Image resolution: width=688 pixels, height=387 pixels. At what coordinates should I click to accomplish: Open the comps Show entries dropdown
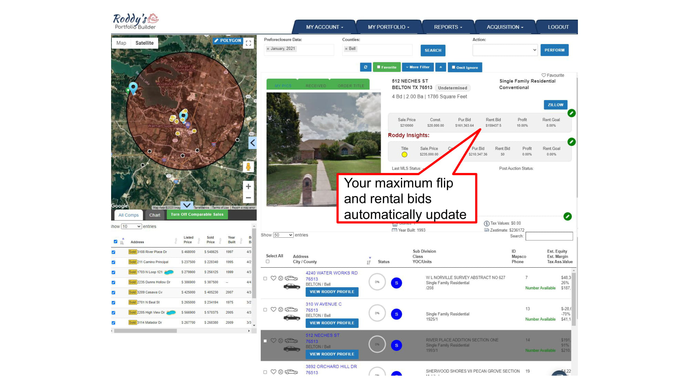[131, 226]
